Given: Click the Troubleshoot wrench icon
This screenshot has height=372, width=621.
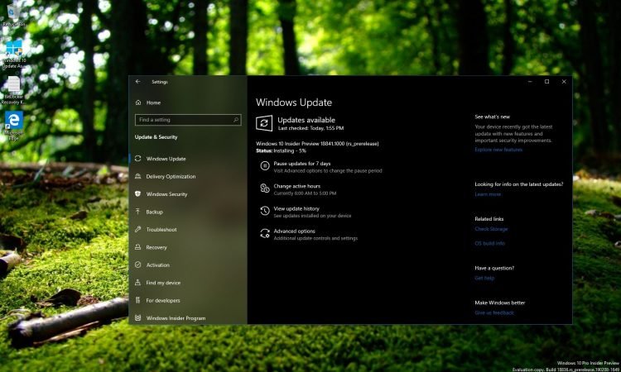Looking at the screenshot, I should (137, 230).
